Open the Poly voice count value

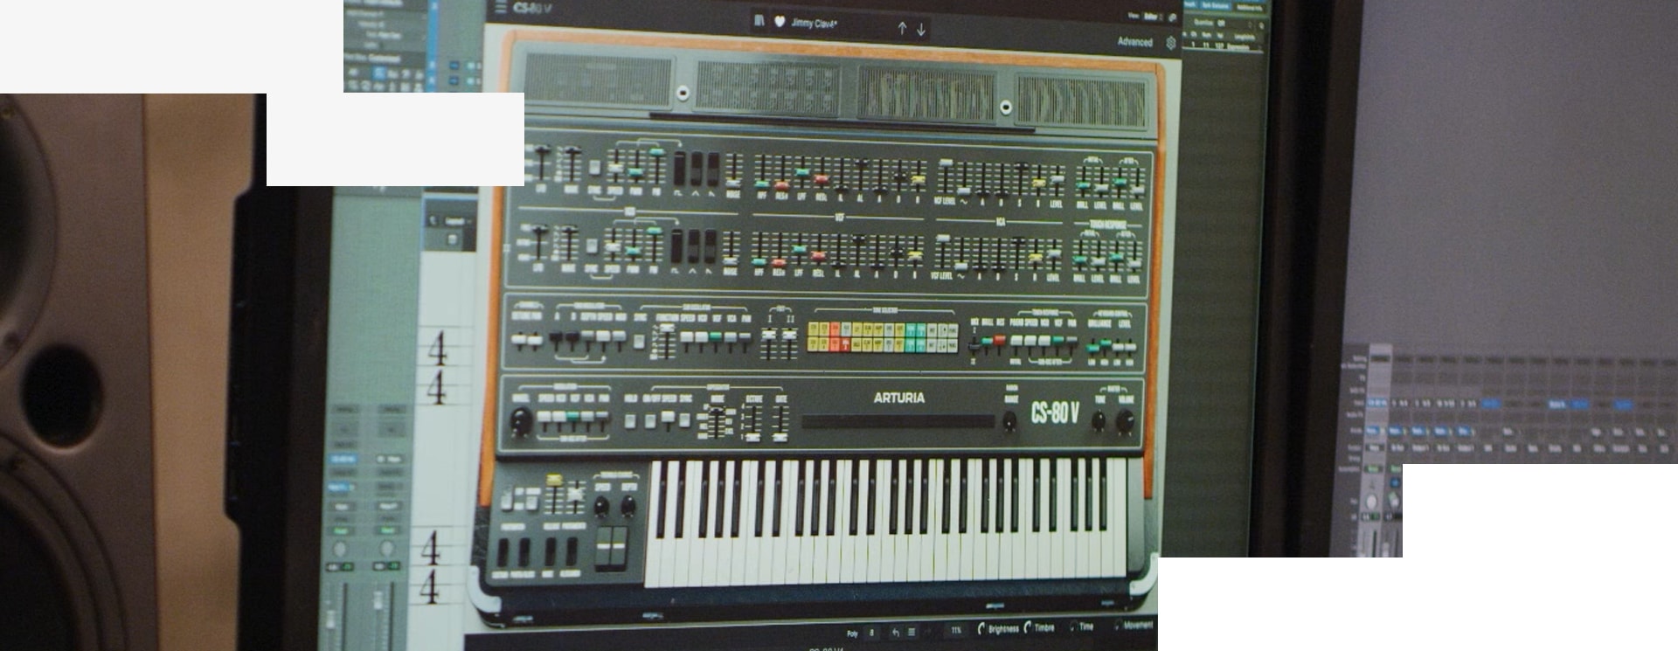coord(870,633)
